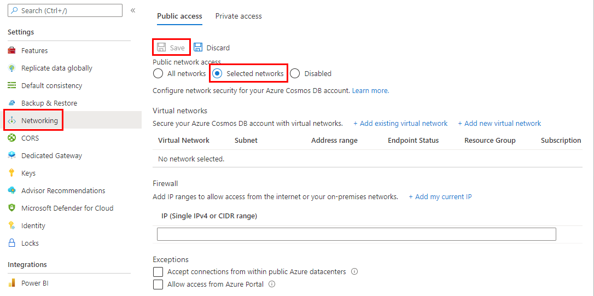Image resolution: width=594 pixels, height=296 pixels.
Task: Open the Public access tab
Action: (x=179, y=16)
